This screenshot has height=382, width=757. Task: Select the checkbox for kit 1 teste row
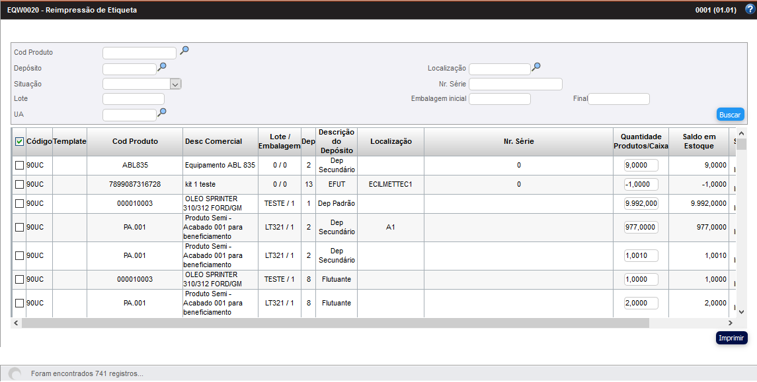pos(19,185)
